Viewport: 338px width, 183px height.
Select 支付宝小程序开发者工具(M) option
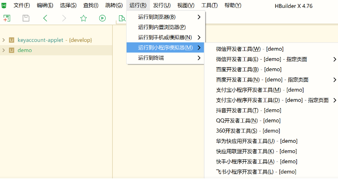[260, 90]
